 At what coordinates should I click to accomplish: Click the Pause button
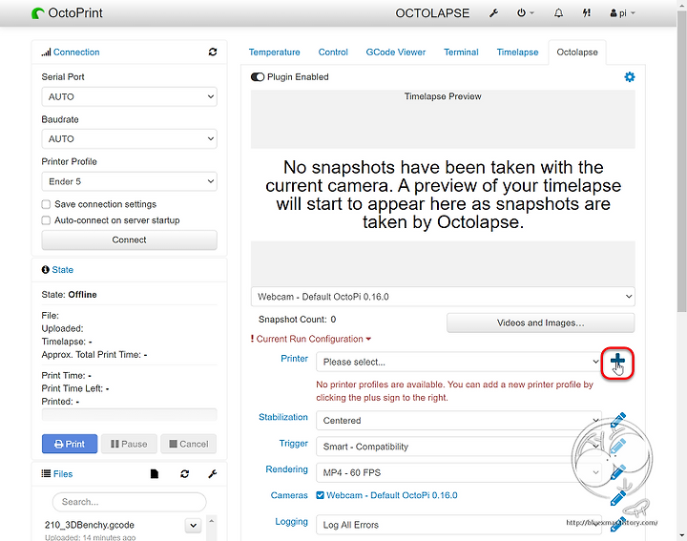[129, 444]
